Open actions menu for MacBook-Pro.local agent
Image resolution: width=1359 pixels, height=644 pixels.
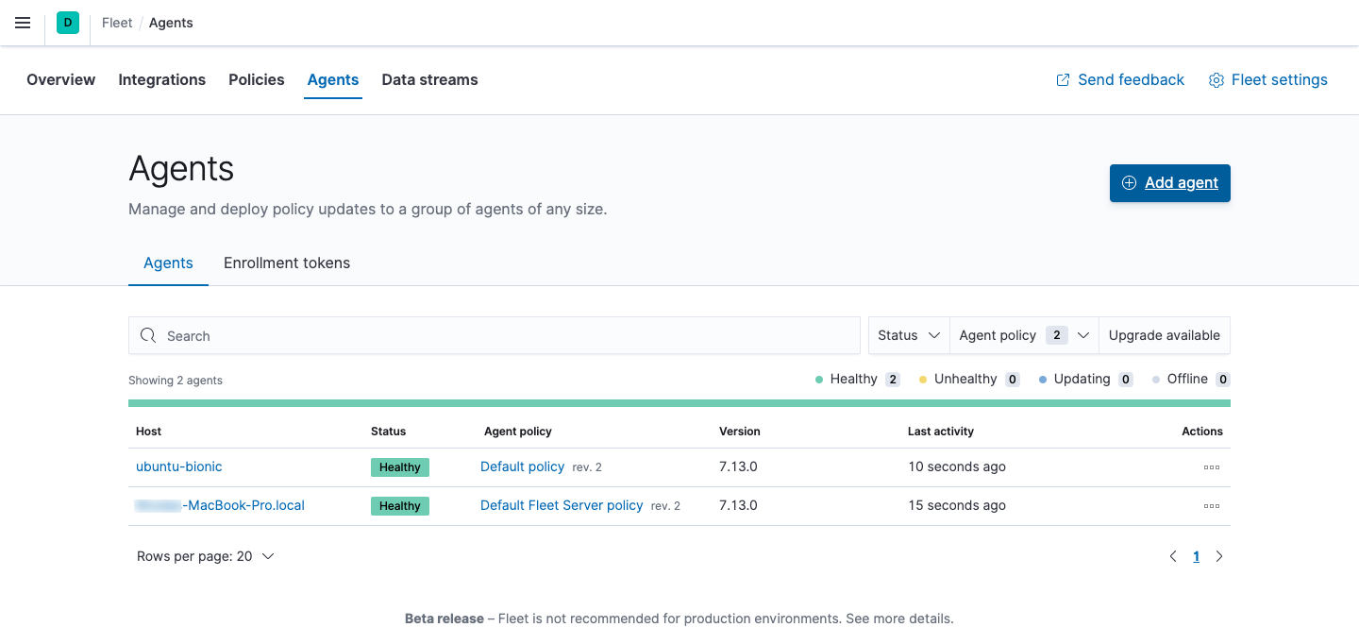pyautogui.click(x=1211, y=506)
